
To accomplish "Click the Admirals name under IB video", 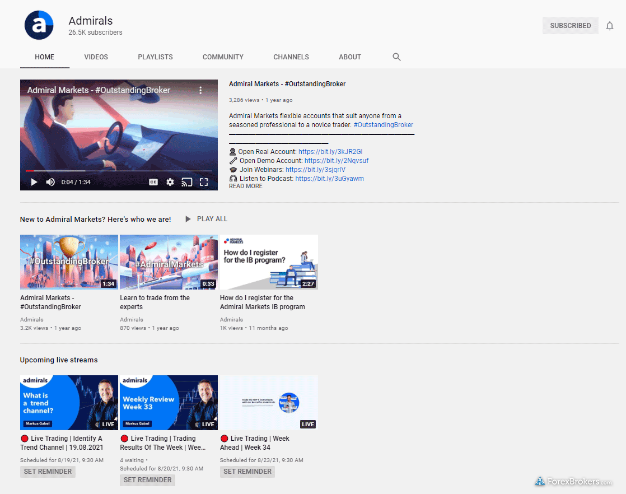I will [232, 319].
